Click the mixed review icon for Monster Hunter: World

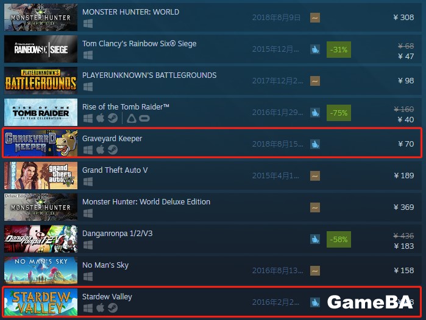coord(315,18)
